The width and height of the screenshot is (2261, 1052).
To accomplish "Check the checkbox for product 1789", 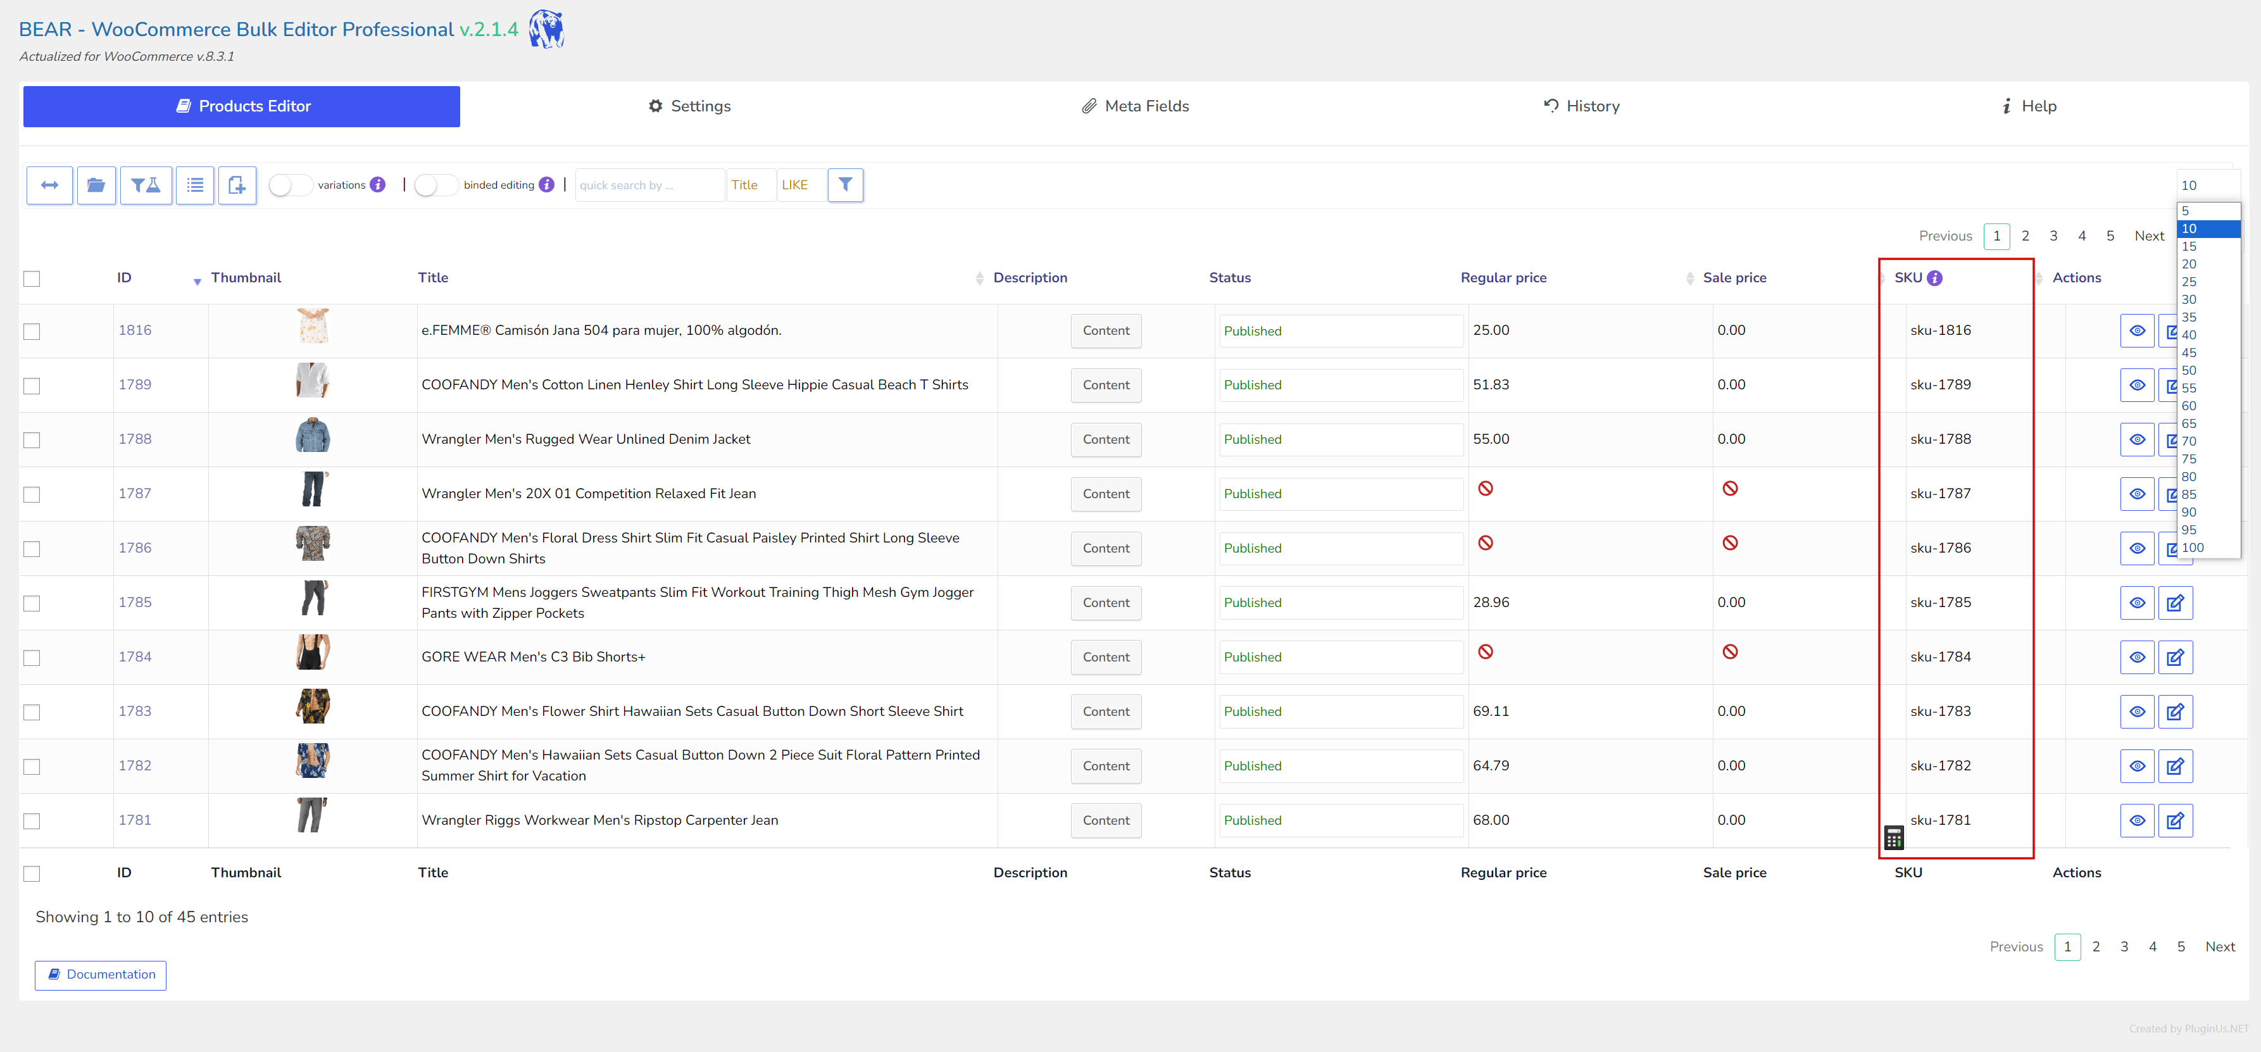I will (32, 386).
